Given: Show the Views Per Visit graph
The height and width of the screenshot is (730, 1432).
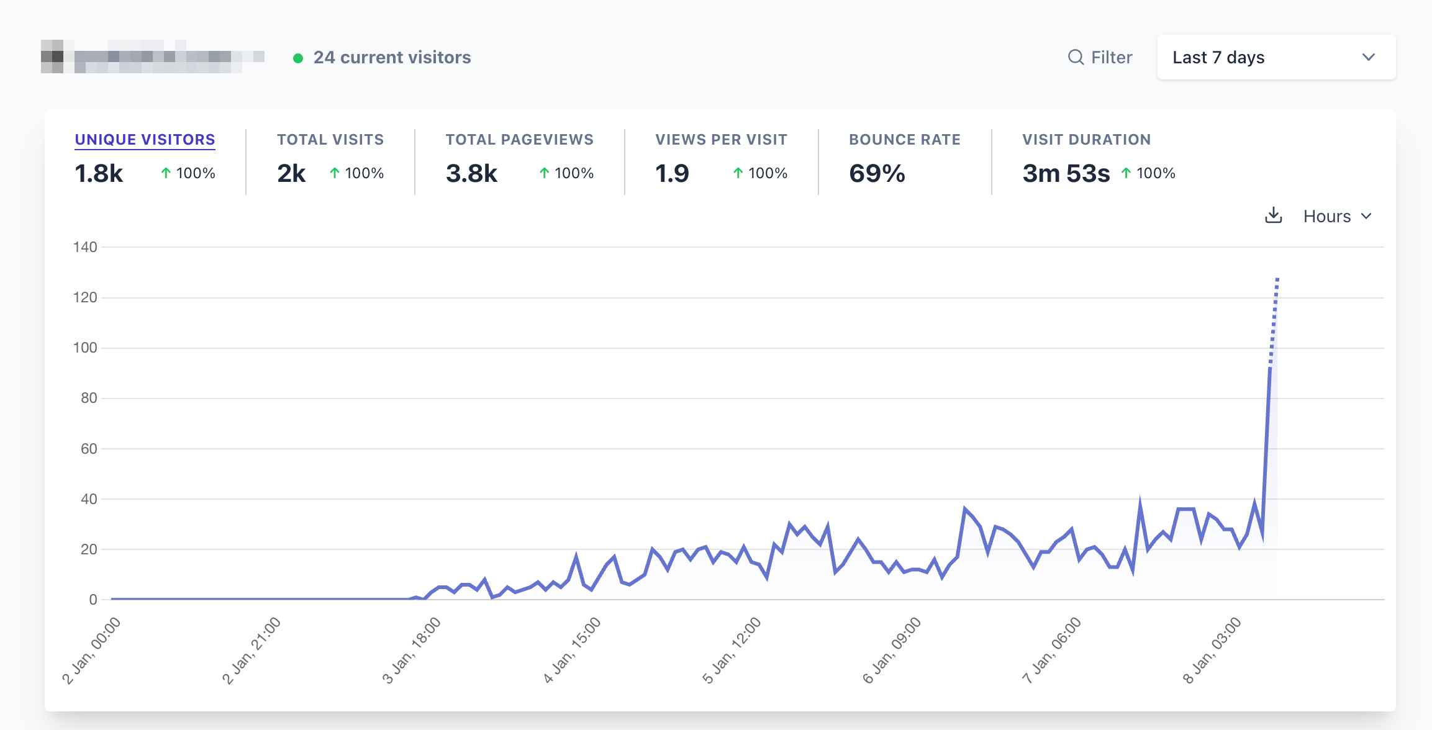Looking at the screenshot, I should pyautogui.click(x=721, y=140).
